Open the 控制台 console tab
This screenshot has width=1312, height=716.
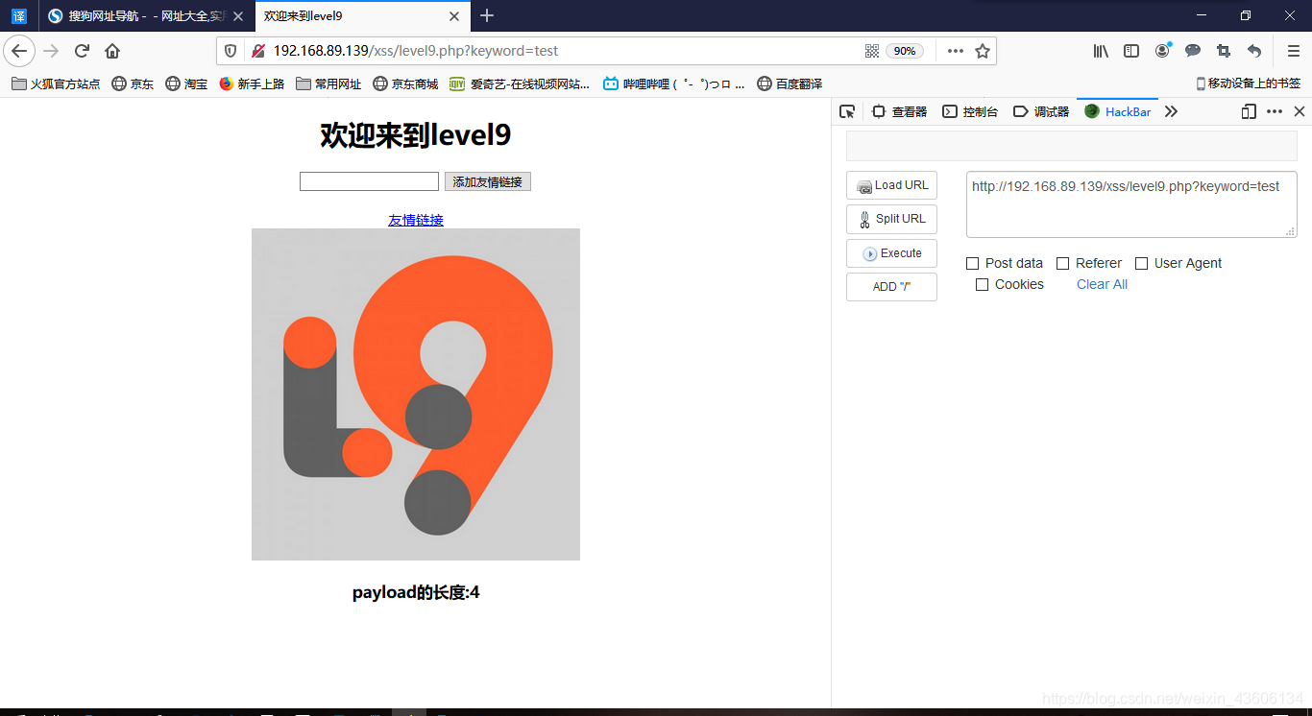[x=971, y=111]
